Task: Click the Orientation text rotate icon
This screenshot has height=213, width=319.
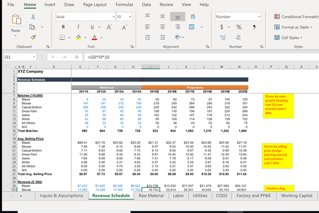Action: coord(178,37)
